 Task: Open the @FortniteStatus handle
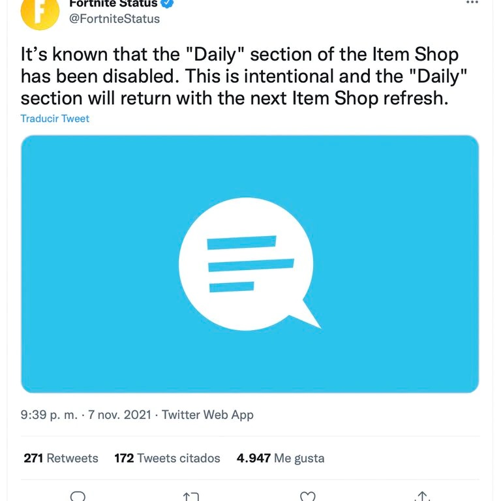click(x=114, y=18)
